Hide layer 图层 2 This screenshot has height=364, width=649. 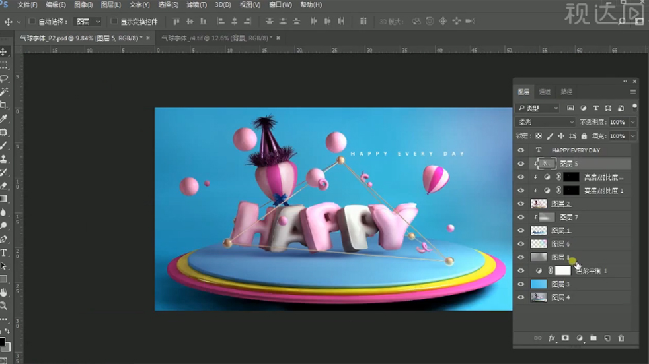click(521, 204)
